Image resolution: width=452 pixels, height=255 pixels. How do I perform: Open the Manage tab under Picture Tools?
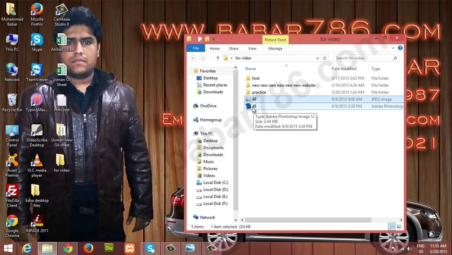275,49
